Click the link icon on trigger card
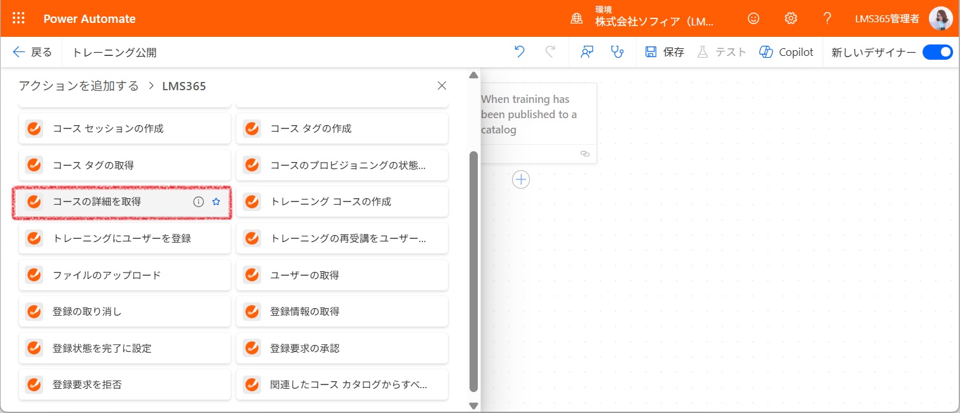960x413 pixels. click(585, 154)
